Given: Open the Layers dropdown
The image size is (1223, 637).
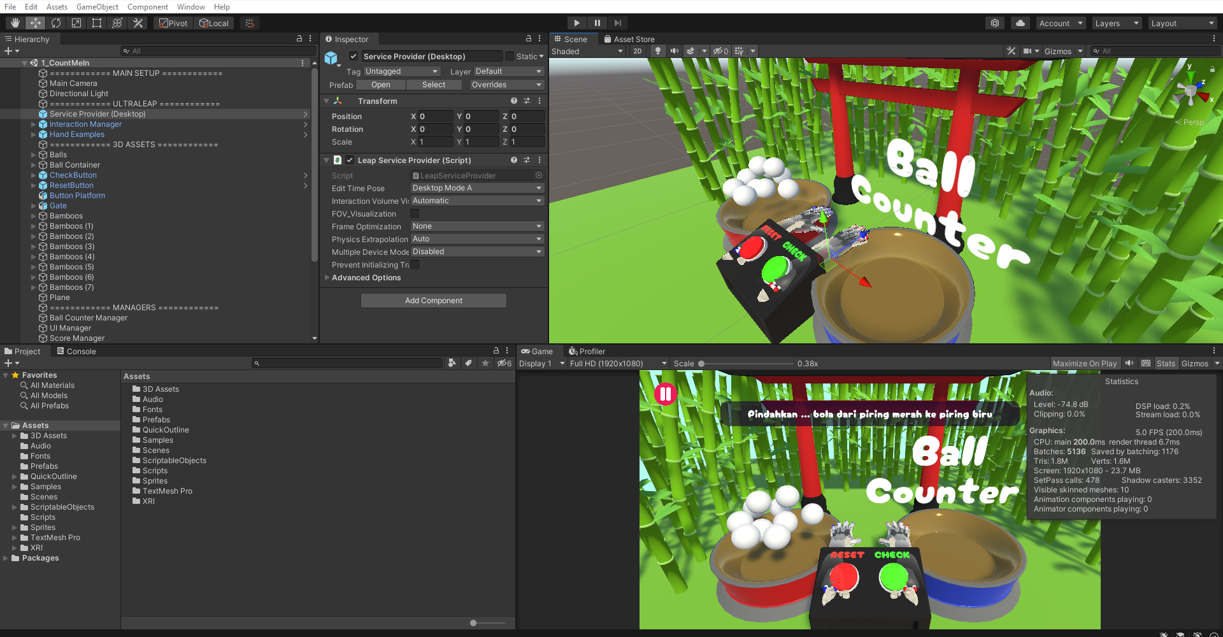Looking at the screenshot, I should point(1116,23).
